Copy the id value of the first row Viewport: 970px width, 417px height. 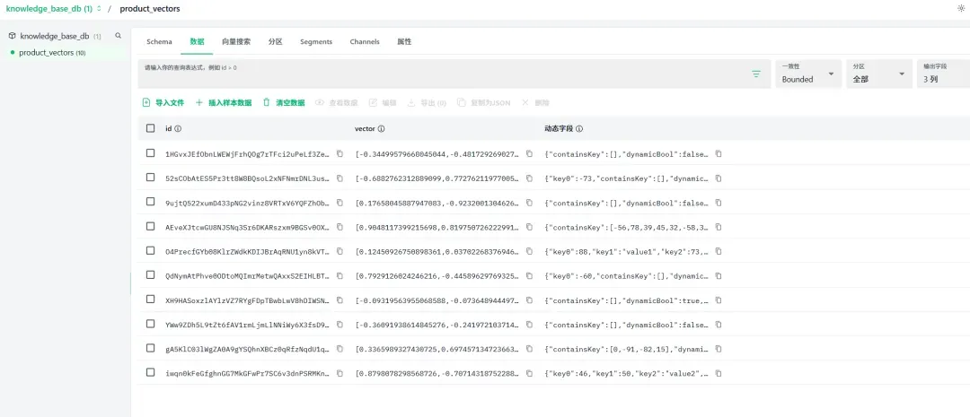(339, 153)
